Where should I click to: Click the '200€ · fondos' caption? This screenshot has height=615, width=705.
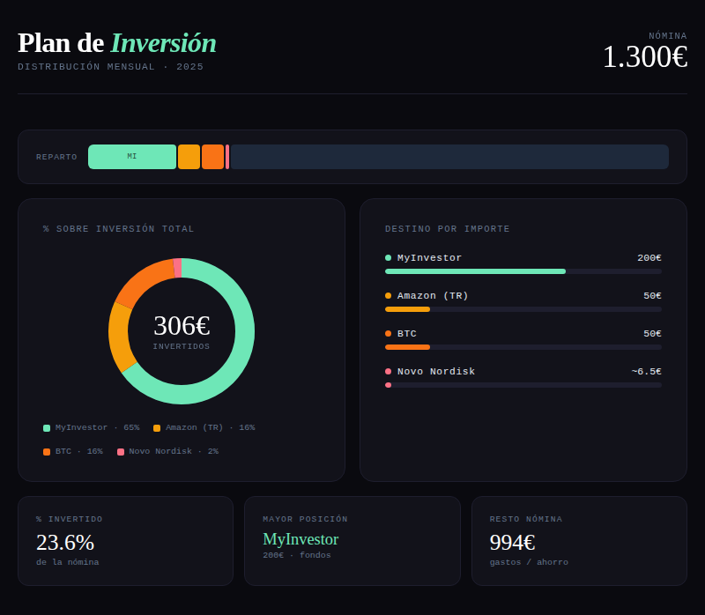tap(297, 555)
